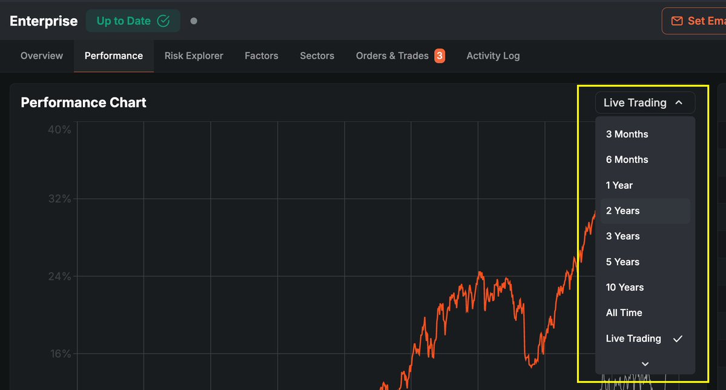Screen dimensions: 726x390
Task: Click the Enterprise title text
Action: 44,21
